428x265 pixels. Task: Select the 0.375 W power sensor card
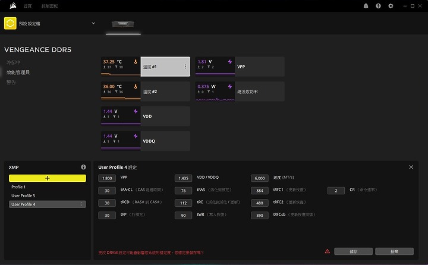coord(240,92)
